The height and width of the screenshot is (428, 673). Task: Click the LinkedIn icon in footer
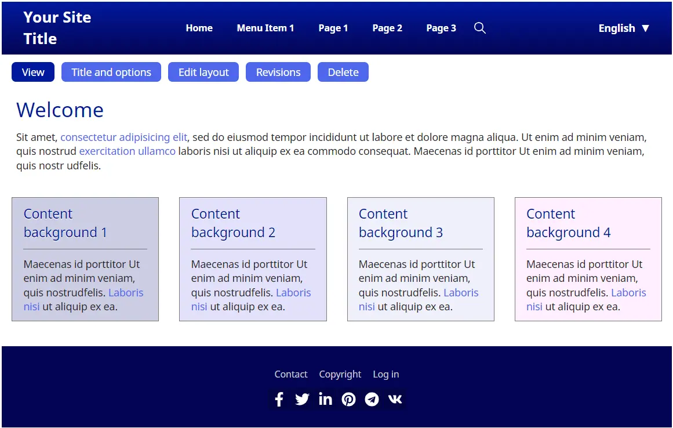(x=325, y=399)
